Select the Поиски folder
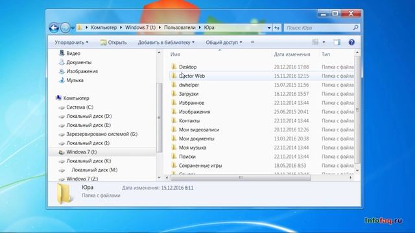The image size is (415, 233). (187, 157)
